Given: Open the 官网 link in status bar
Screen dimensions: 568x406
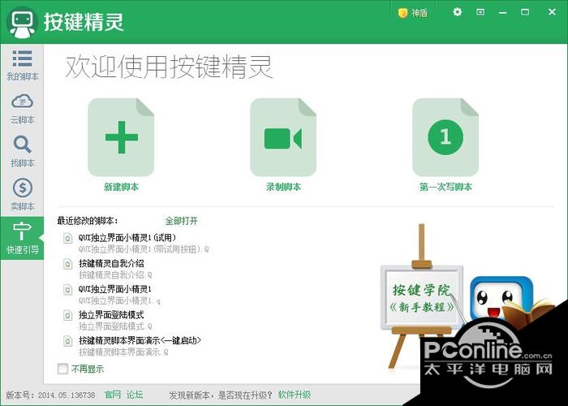Looking at the screenshot, I should pos(112,395).
